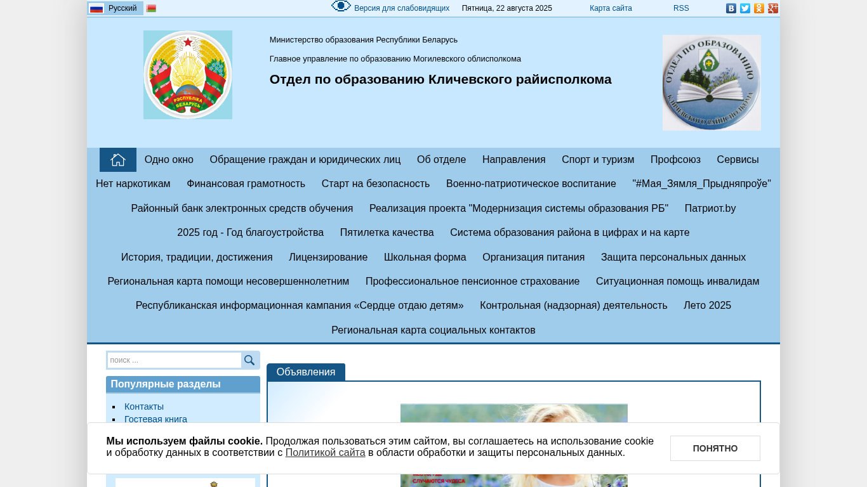Image resolution: width=867 pixels, height=487 pixels.
Task: Open Лето 2025 menu item
Action: point(708,306)
